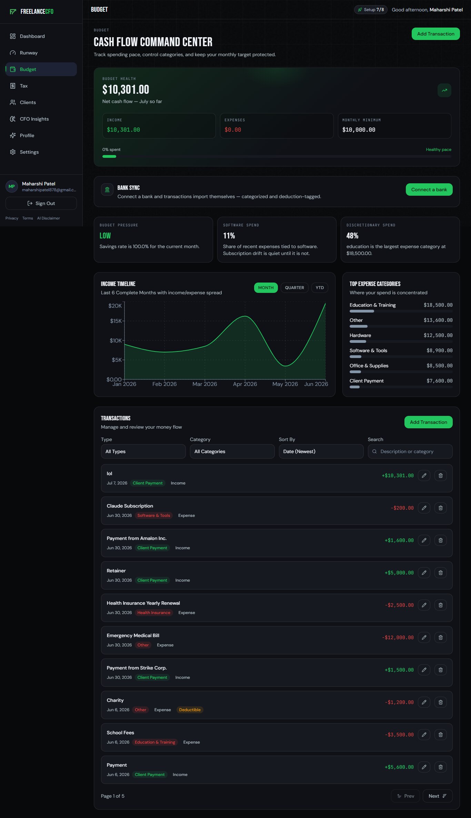Click the trending-up icon in Budget Health card
The height and width of the screenshot is (818, 471).
[444, 90]
